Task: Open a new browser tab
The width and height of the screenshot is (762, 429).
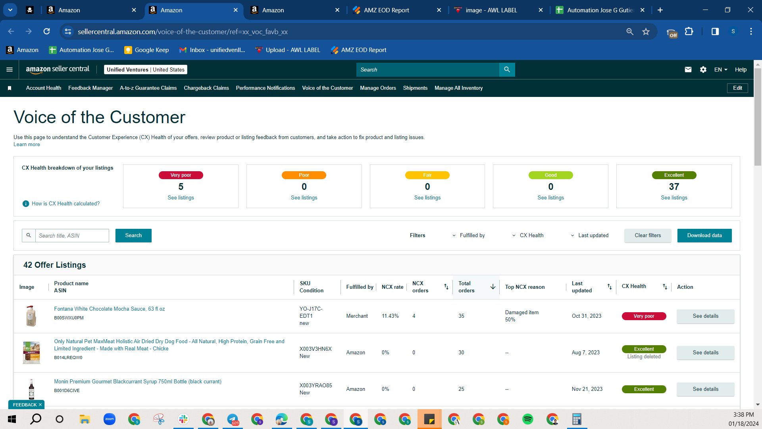Action: (660, 10)
